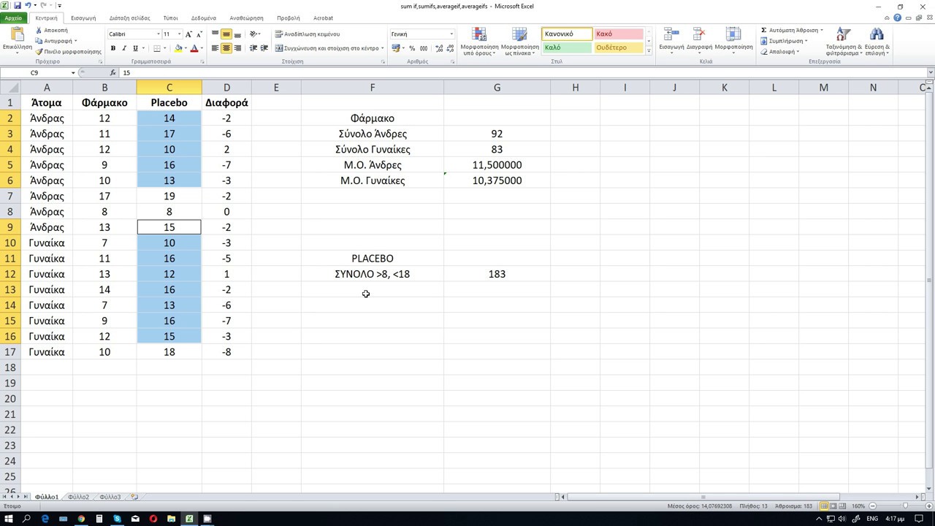Click Insert cells (Εισαγωγή) icon
Image resolution: width=935 pixels, height=526 pixels.
[x=671, y=34]
